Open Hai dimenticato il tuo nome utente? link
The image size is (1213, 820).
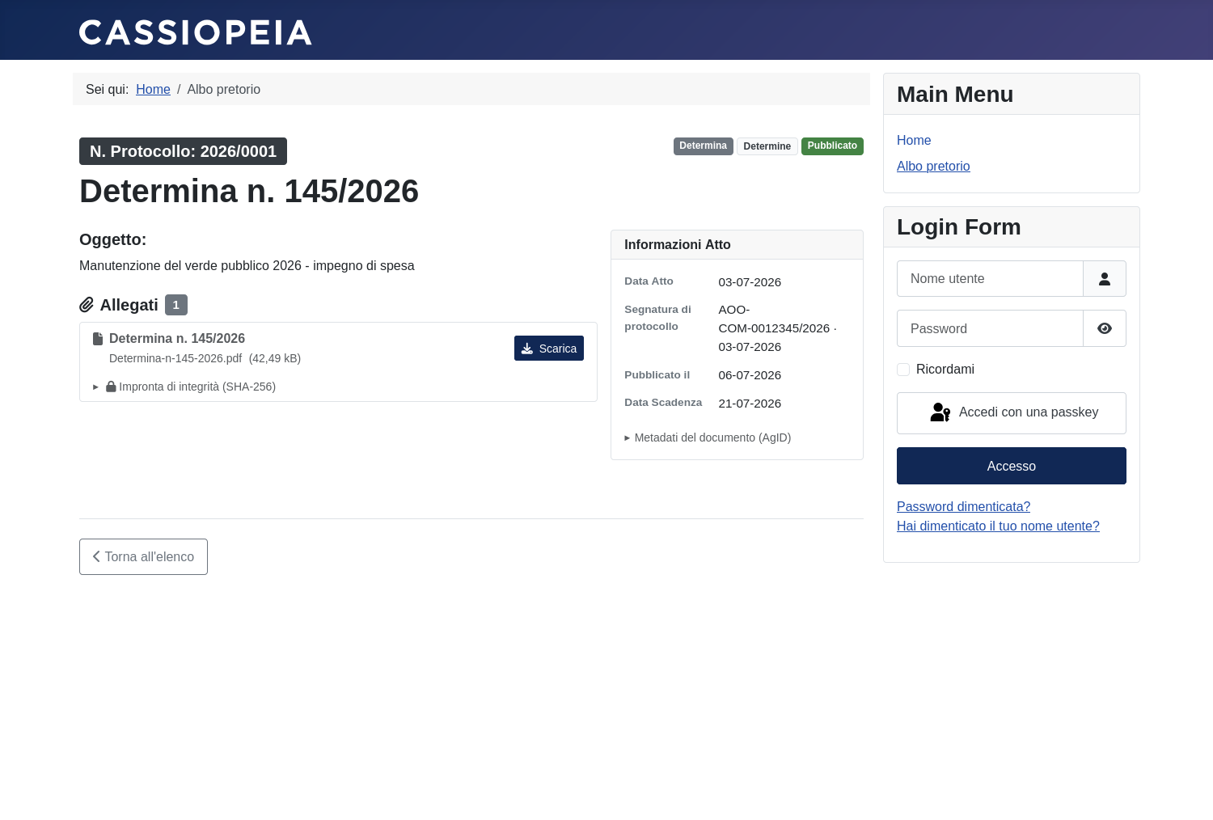(x=998, y=526)
